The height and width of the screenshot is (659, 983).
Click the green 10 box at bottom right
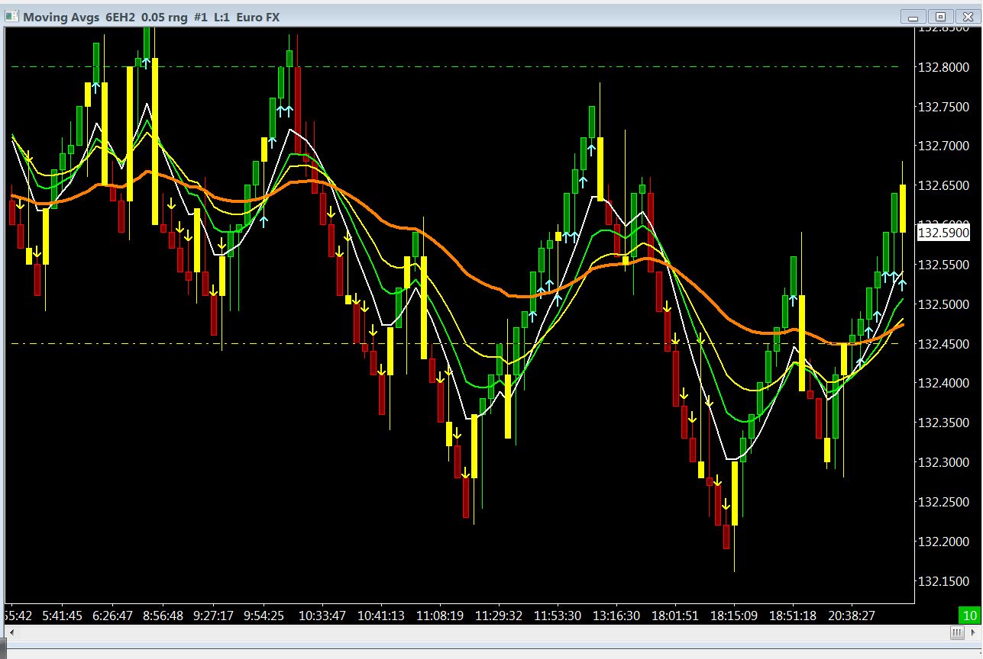pos(969,616)
